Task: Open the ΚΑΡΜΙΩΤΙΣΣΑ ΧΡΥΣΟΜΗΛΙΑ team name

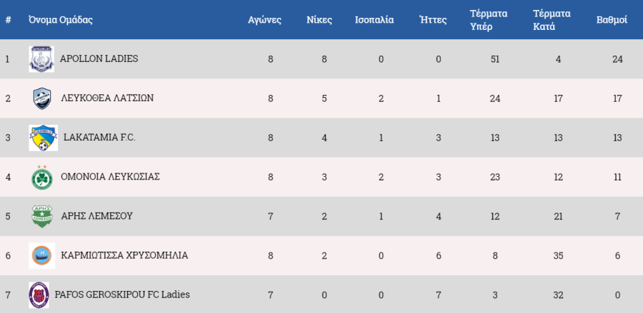Action: coord(124,256)
